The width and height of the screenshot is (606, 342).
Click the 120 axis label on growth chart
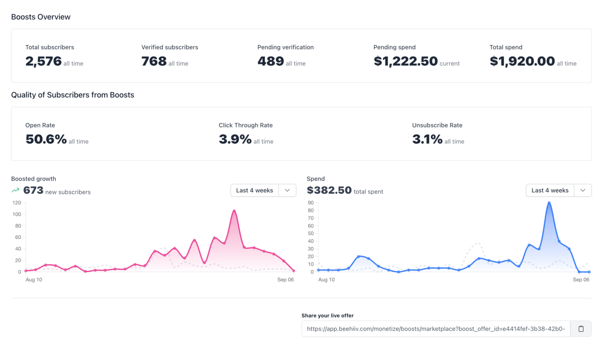(16, 203)
